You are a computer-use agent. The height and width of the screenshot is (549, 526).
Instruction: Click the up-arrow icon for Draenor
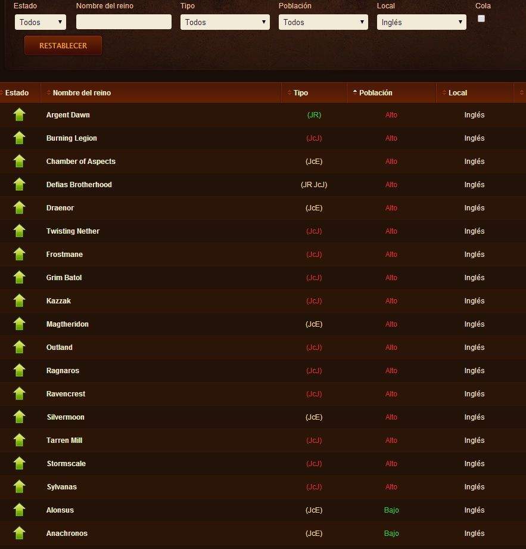[x=19, y=207]
